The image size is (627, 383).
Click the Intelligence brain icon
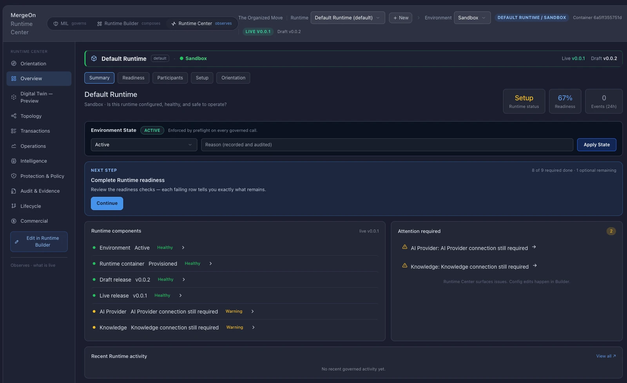(x=14, y=161)
